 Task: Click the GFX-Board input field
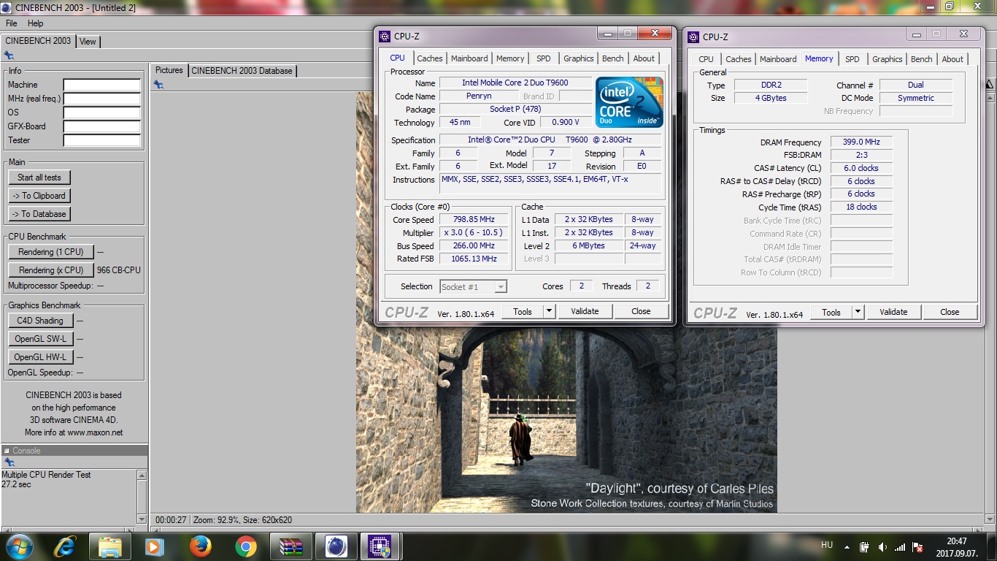click(102, 126)
